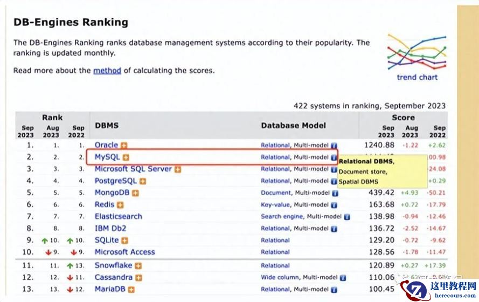Open the Document model link in MongoDB's row
The image size is (479, 302).
[276, 193]
